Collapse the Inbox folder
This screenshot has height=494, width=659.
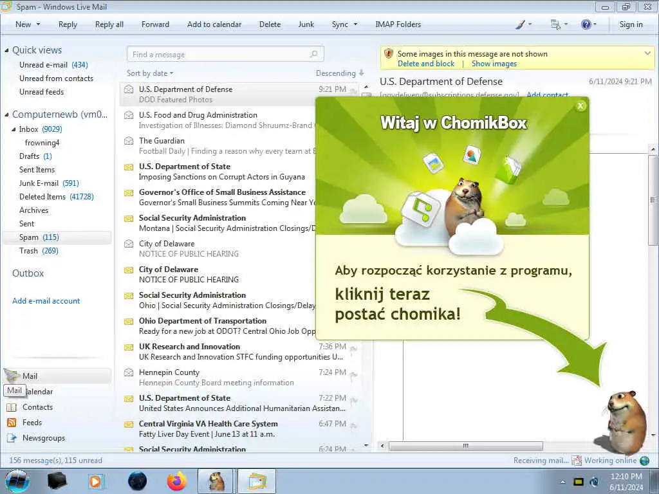click(x=14, y=129)
